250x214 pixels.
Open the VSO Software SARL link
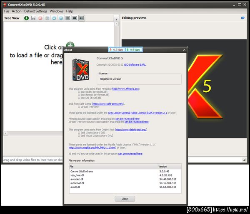point(135,64)
